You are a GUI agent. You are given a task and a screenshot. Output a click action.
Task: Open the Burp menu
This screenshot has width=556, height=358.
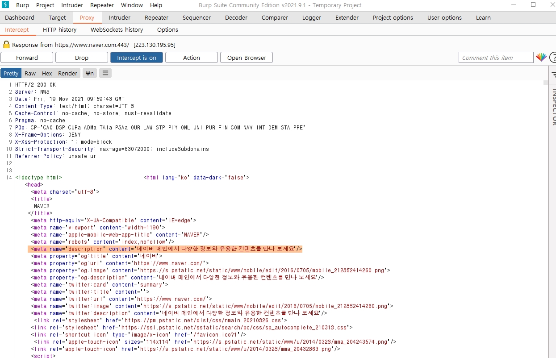click(22, 5)
